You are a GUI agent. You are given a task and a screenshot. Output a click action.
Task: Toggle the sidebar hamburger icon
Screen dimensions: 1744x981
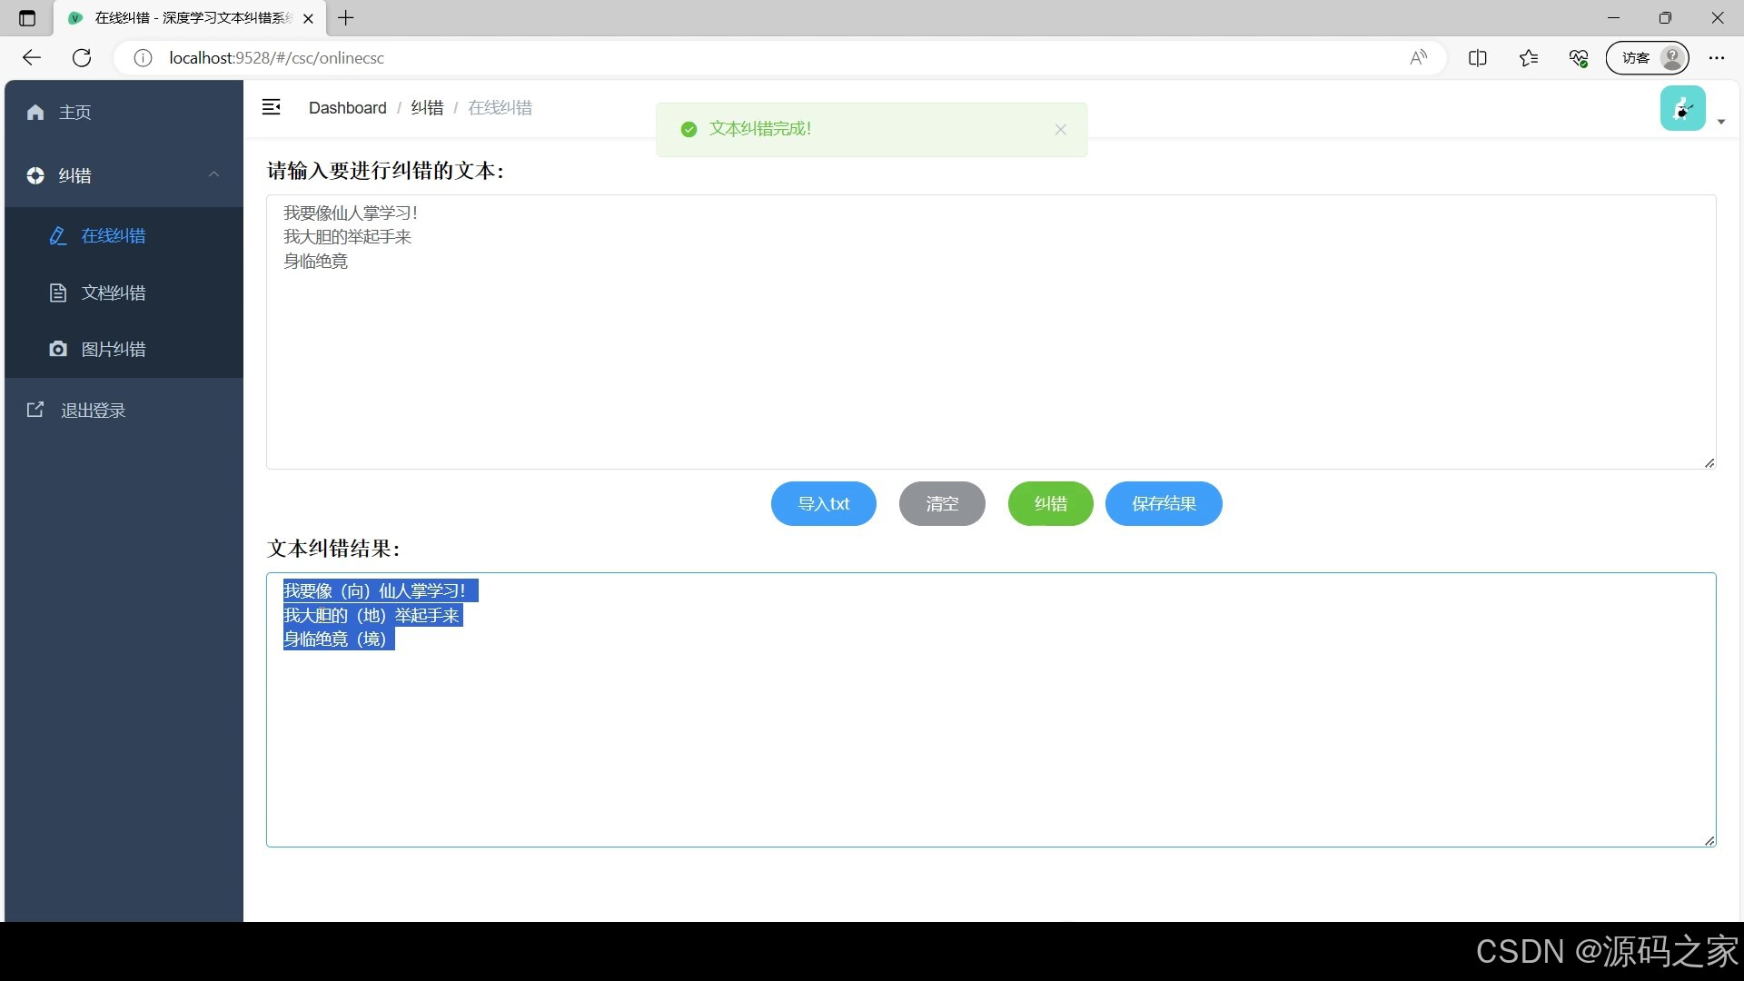click(271, 107)
